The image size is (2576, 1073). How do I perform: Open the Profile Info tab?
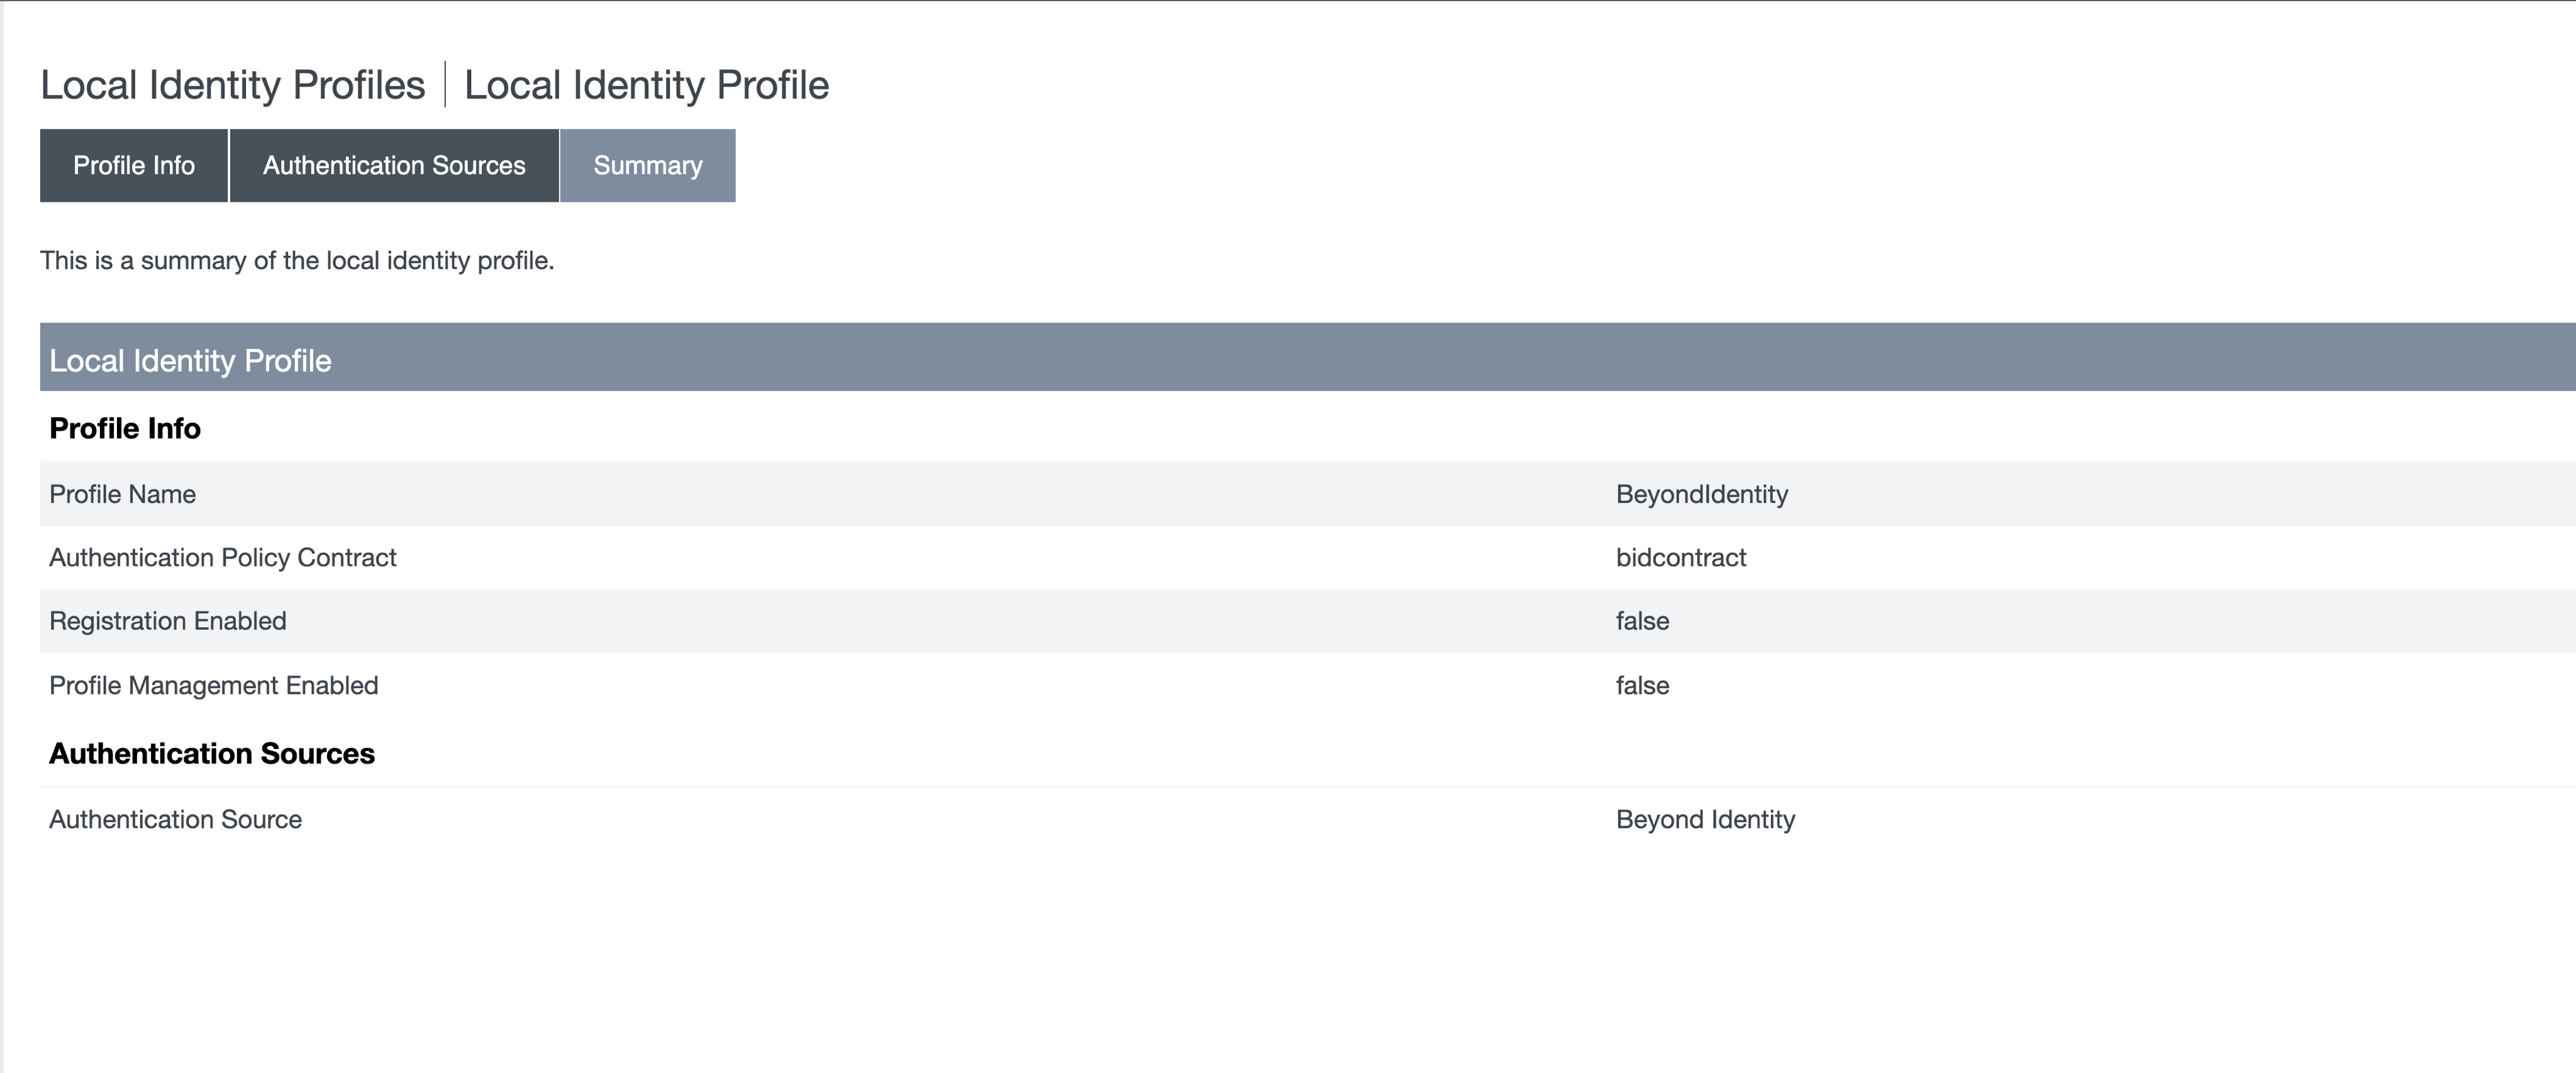(x=134, y=165)
